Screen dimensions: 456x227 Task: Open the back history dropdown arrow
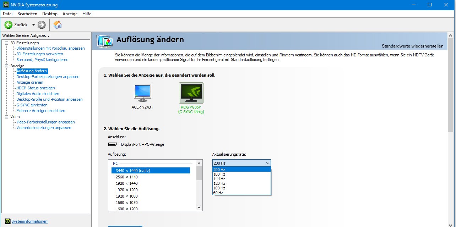[33, 25]
